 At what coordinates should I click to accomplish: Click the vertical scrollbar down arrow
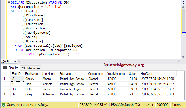point(183,57)
